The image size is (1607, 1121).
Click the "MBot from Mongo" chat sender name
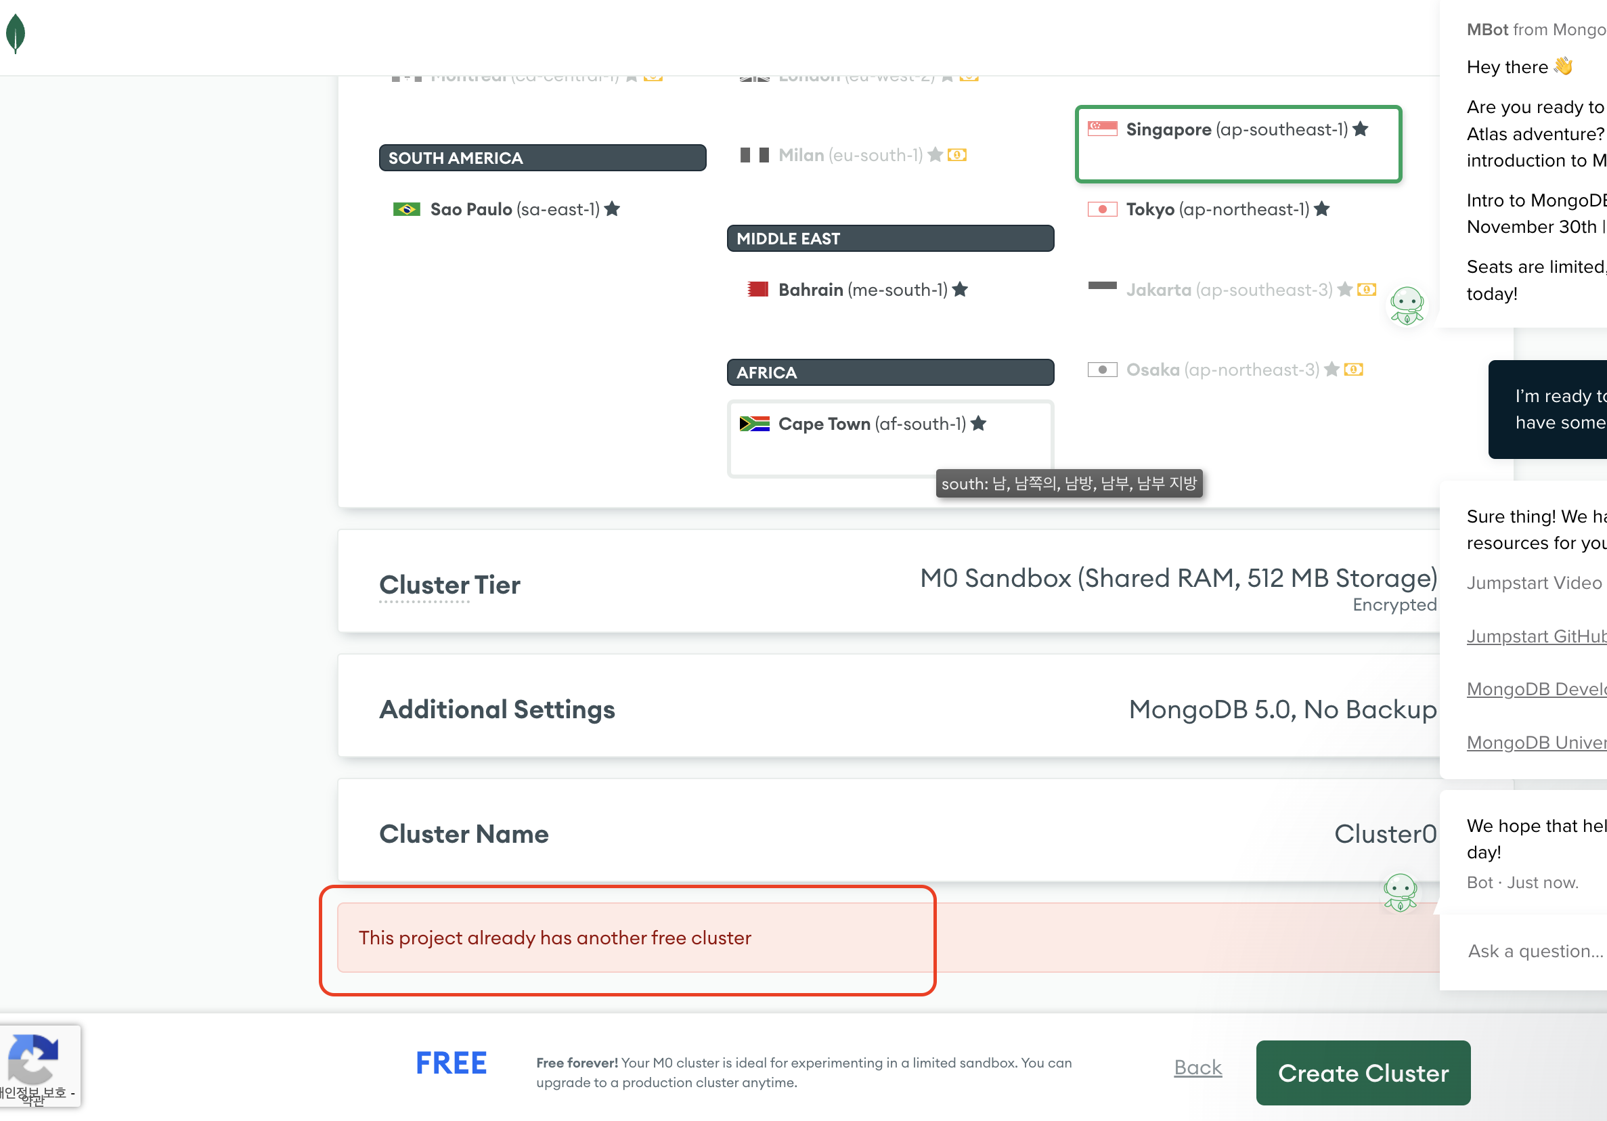[x=1537, y=29]
